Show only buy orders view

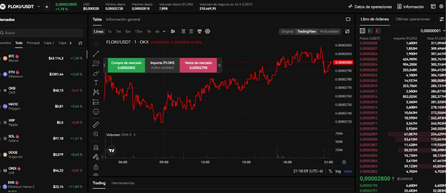click(370, 31)
